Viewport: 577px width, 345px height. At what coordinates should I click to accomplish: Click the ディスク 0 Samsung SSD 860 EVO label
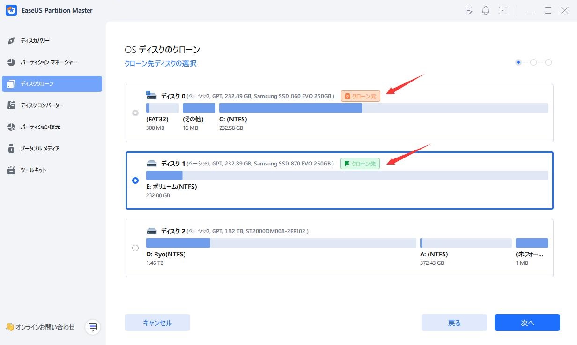tap(248, 96)
